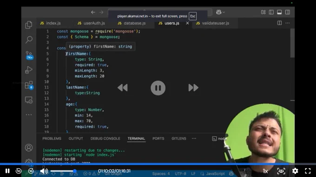
Task: Go back with the left arrow
Action: 93,12
